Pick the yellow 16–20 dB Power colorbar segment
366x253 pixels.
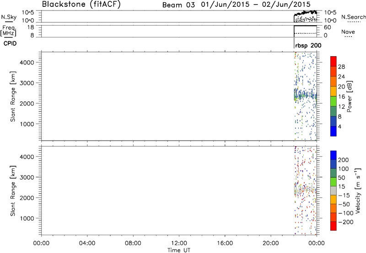334,91
